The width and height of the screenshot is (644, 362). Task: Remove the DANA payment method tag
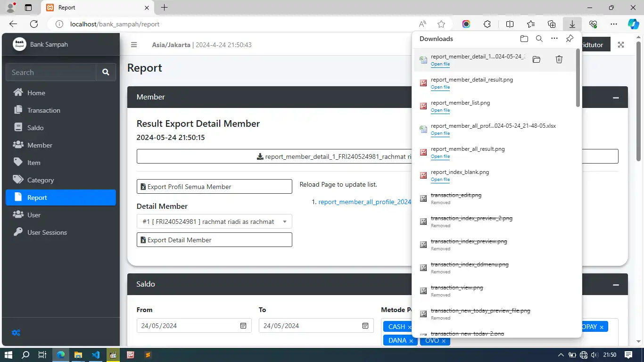(x=411, y=341)
